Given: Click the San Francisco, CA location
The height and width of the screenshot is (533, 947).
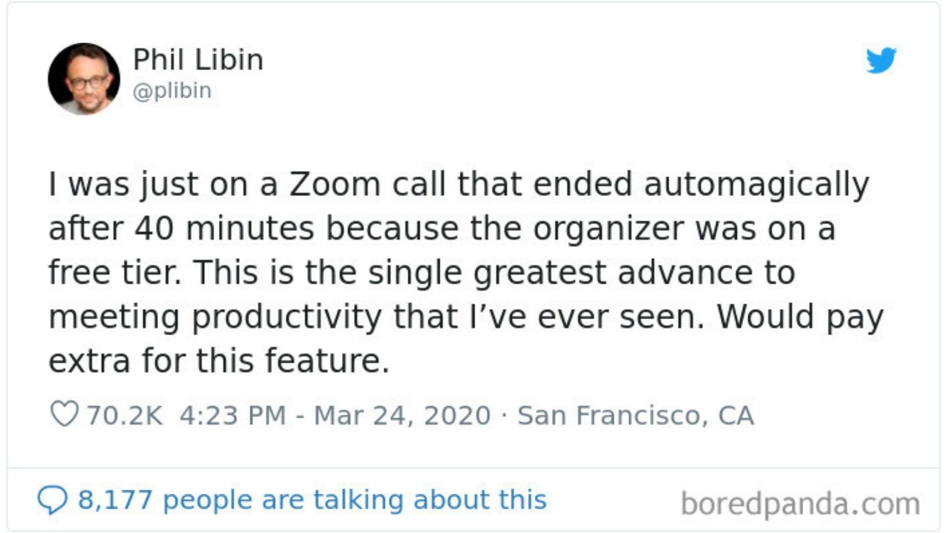Looking at the screenshot, I should click(x=636, y=415).
